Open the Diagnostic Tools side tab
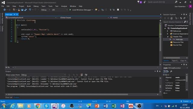The width and height of the screenshot is (193, 109). (190, 19)
